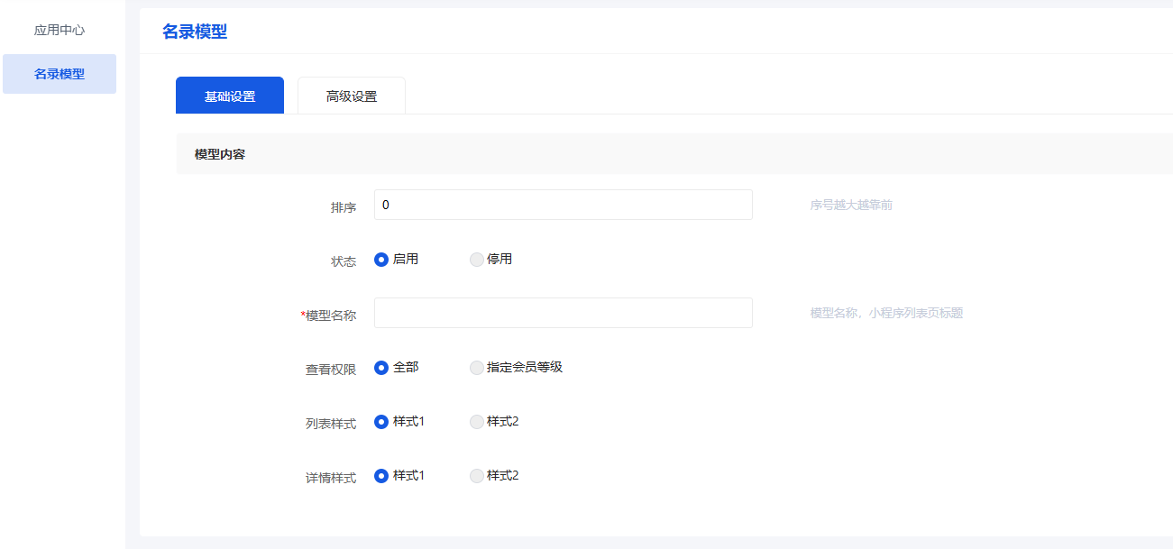Switch to the 高级设置 tab
The image size is (1173, 549).
point(352,96)
